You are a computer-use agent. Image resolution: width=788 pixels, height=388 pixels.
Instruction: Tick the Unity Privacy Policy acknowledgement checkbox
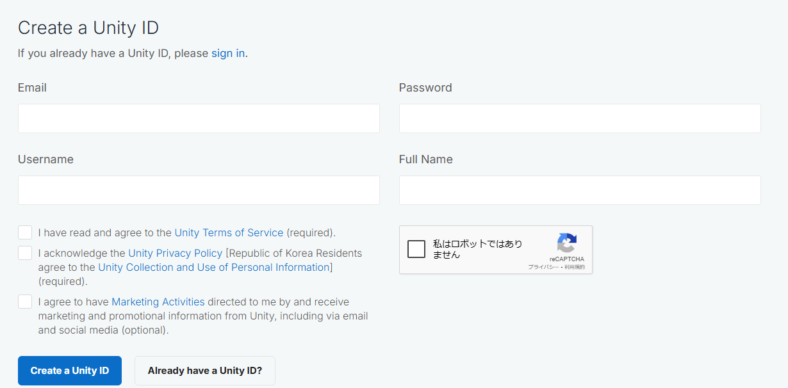(25, 253)
